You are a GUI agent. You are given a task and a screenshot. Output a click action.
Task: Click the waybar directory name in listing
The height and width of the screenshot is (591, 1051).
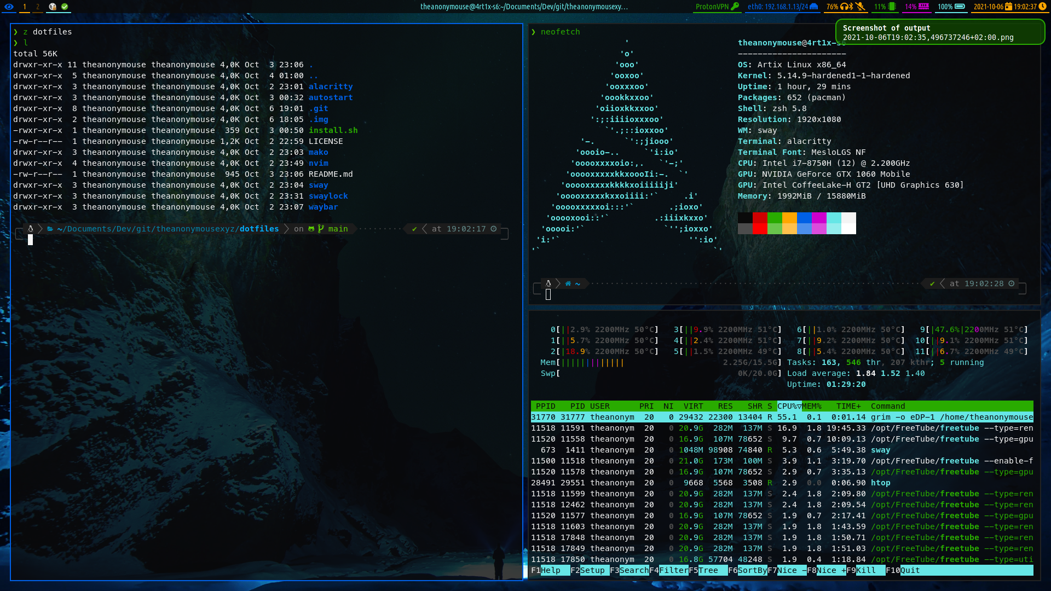click(323, 207)
